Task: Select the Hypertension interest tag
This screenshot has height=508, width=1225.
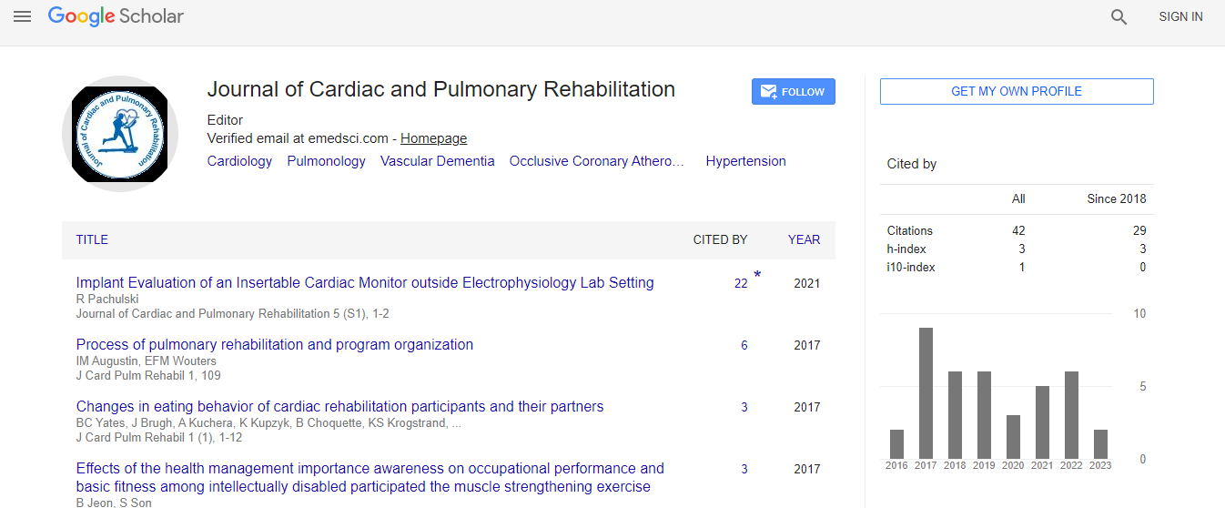Action: (x=745, y=161)
